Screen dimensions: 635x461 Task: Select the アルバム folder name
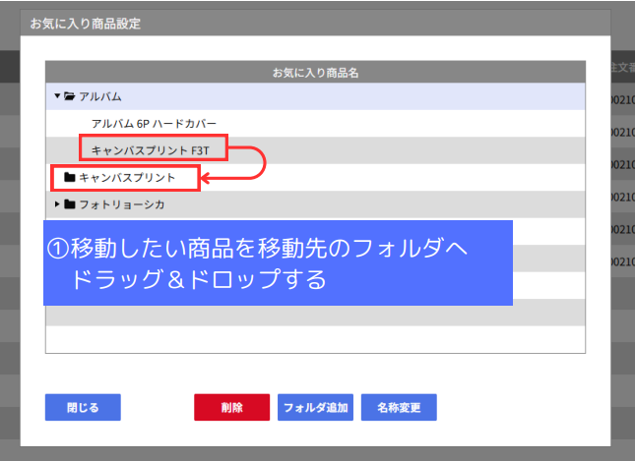point(99,96)
